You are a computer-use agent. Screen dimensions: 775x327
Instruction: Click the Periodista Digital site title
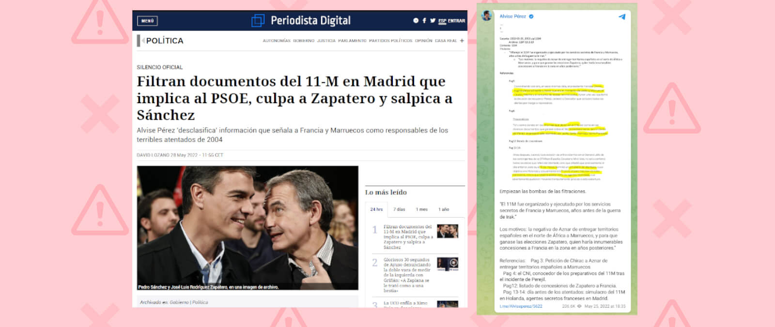coord(310,20)
